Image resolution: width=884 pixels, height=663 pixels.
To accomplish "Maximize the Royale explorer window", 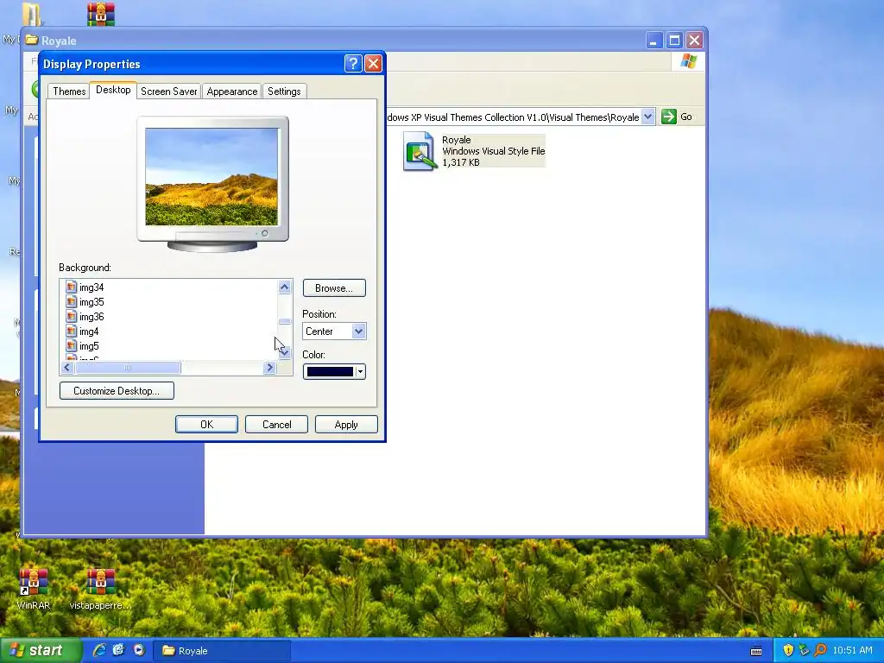I will point(674,41).
